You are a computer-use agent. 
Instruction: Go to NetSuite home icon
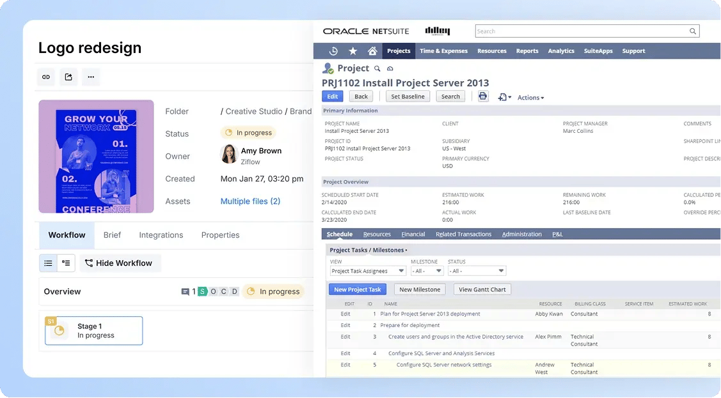[x=372, y=51]
